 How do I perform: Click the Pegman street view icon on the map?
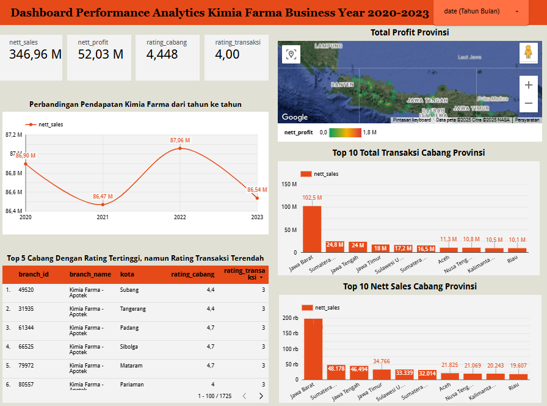[529, 54]
